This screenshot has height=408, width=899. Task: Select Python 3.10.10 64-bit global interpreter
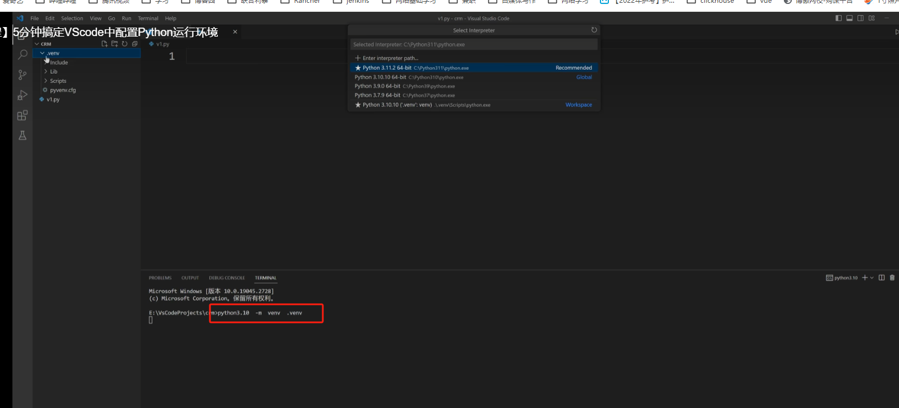tap(474, 77)
